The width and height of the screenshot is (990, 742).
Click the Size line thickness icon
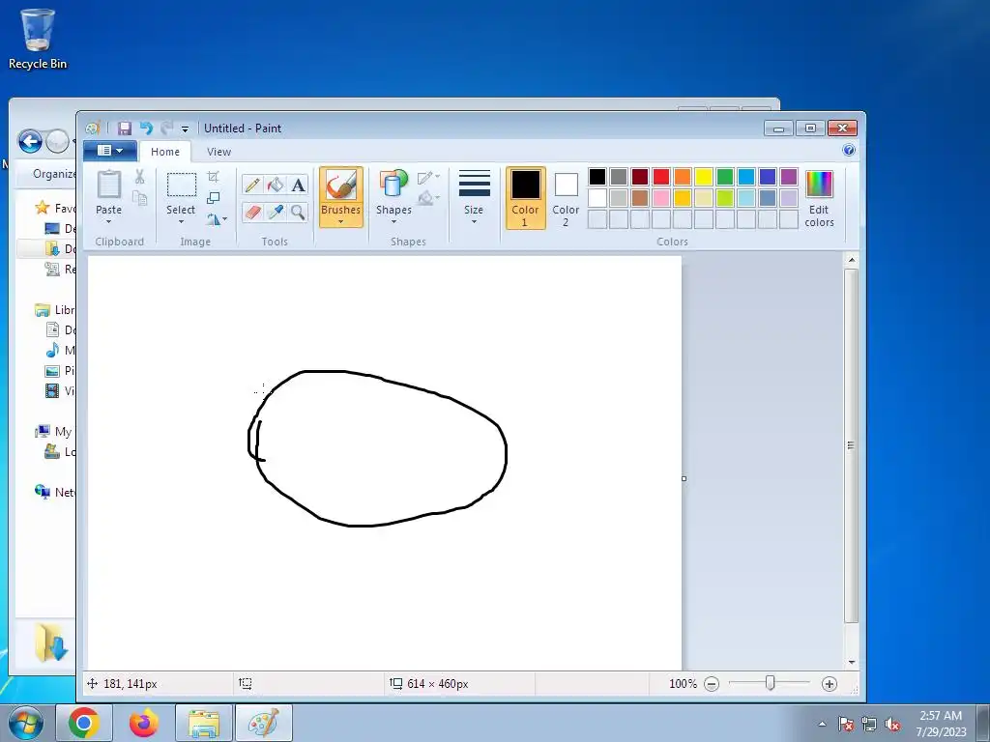pyautogui.click(x=474, y=184)
